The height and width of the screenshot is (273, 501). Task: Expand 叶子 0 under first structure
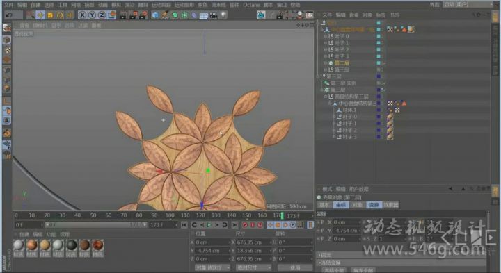[326, 36]
